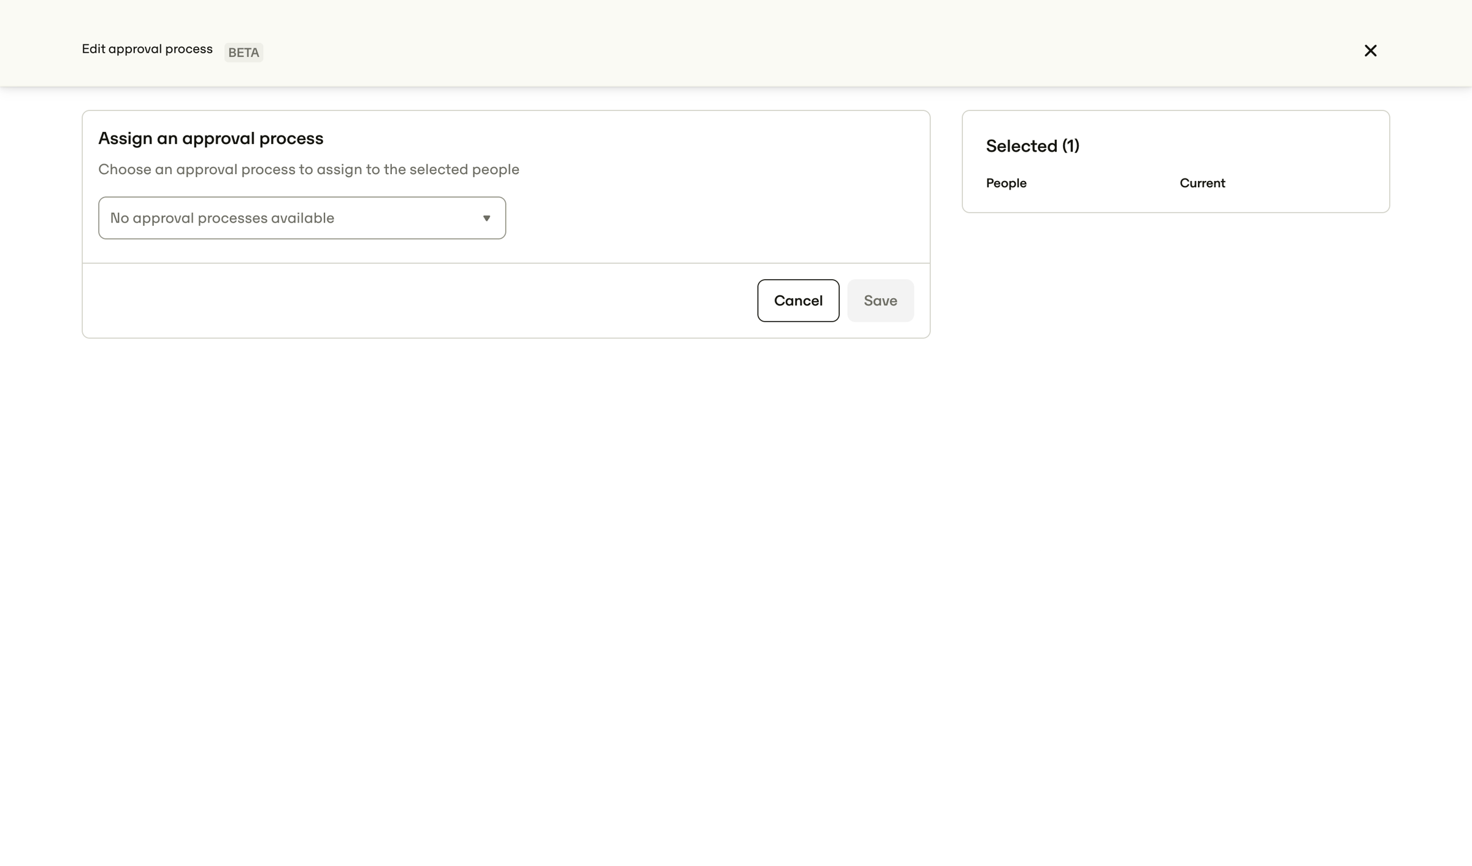The height and width of the screenshot is (866, 1472).
Task: Click 'Choose an approval process' description text
Action: point(309,169)
